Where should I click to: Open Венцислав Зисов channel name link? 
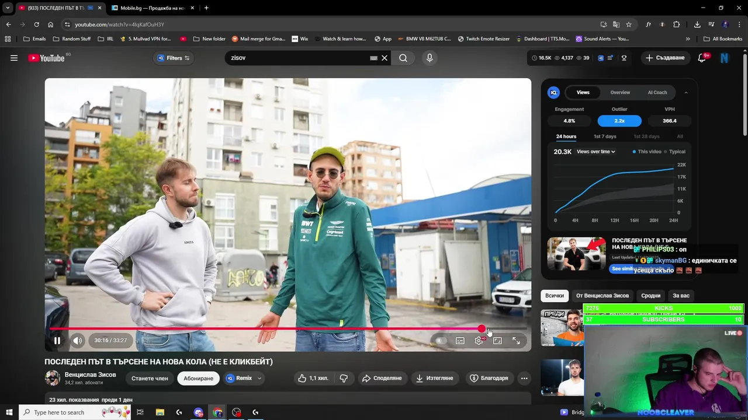(x=90, y=374)
